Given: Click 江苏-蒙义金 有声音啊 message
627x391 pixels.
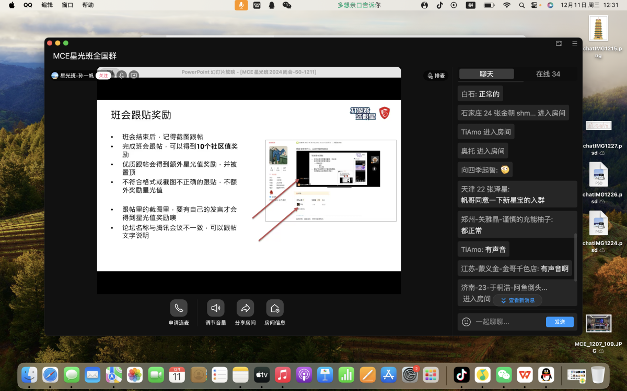Looking at the screenshot, I should pos(515,268).
